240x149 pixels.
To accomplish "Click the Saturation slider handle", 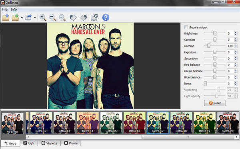I will [215, 58].
